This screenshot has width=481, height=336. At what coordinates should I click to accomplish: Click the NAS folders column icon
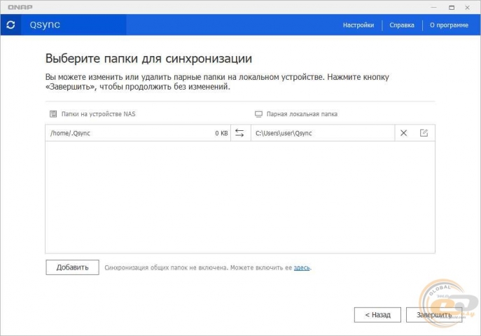(x=53, y=114)
